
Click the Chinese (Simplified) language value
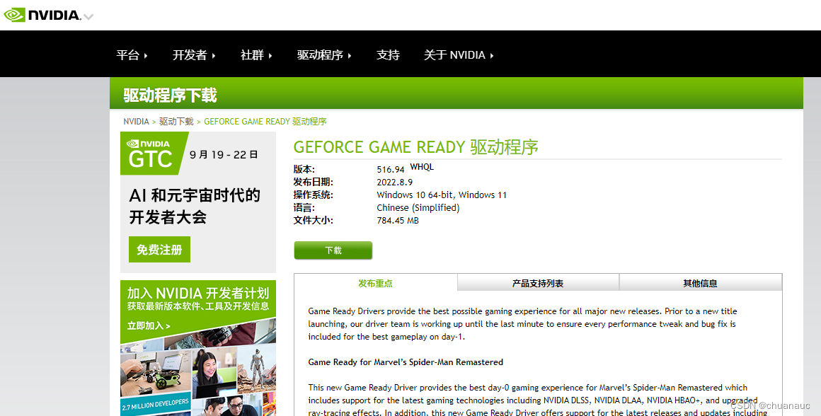click(418, 208)
